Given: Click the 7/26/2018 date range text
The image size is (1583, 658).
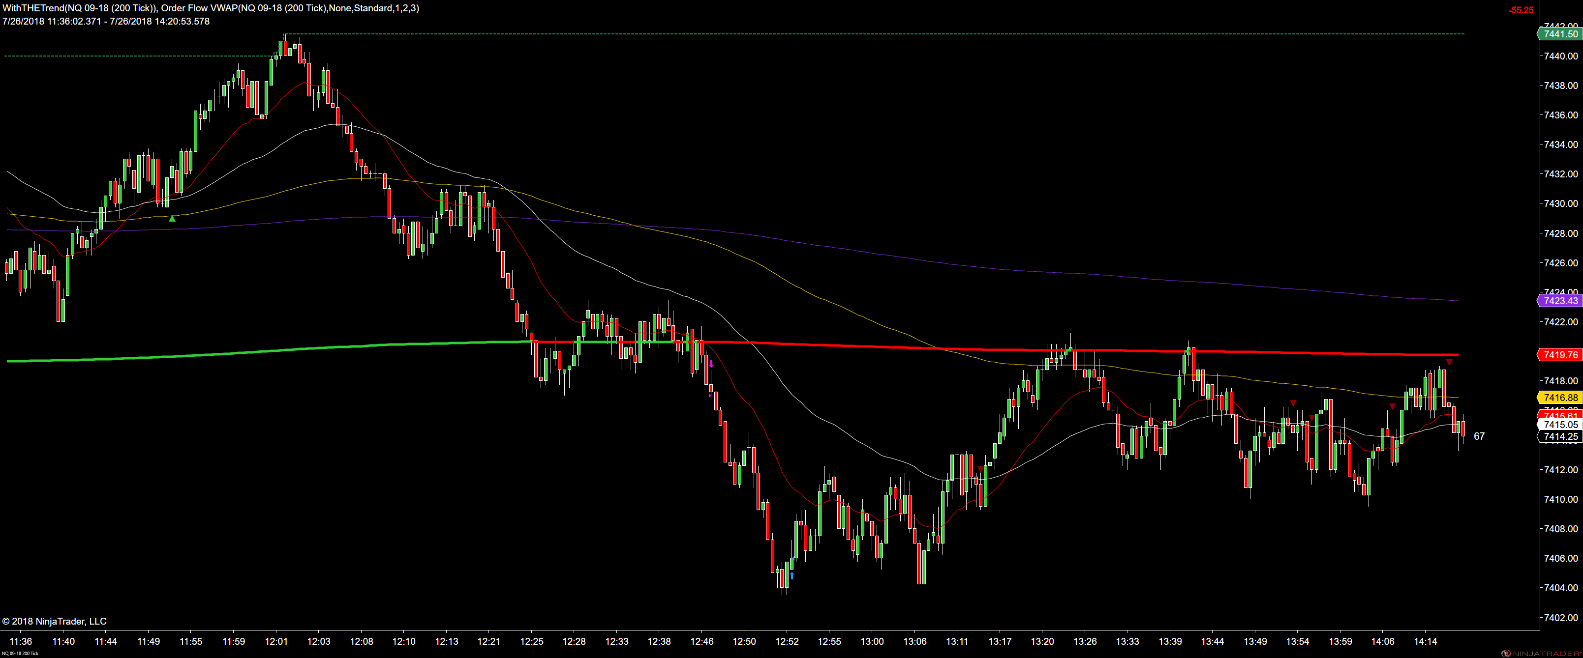Looking at the screenshot, I should coord(106,21).
